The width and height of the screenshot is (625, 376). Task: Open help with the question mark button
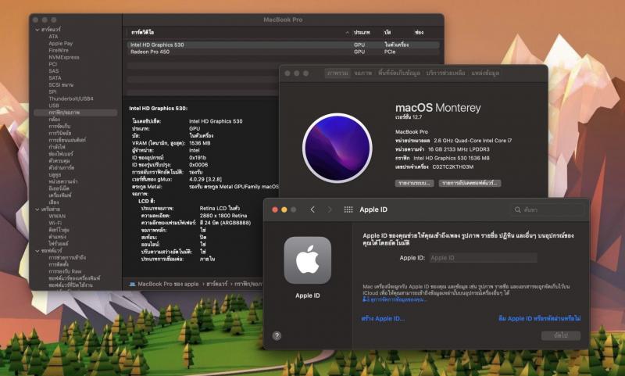(x=277, y=335)
